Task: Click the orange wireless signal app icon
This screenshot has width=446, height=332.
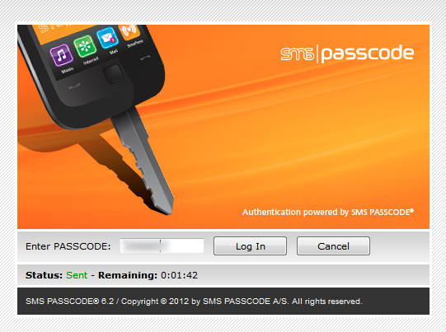Action: (129, 31)
